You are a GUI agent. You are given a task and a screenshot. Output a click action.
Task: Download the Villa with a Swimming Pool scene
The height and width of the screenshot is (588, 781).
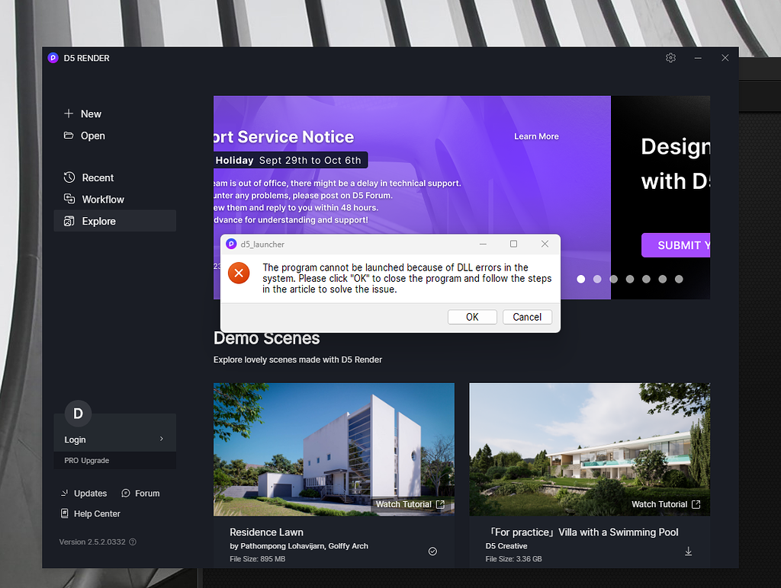pos(688,551)
